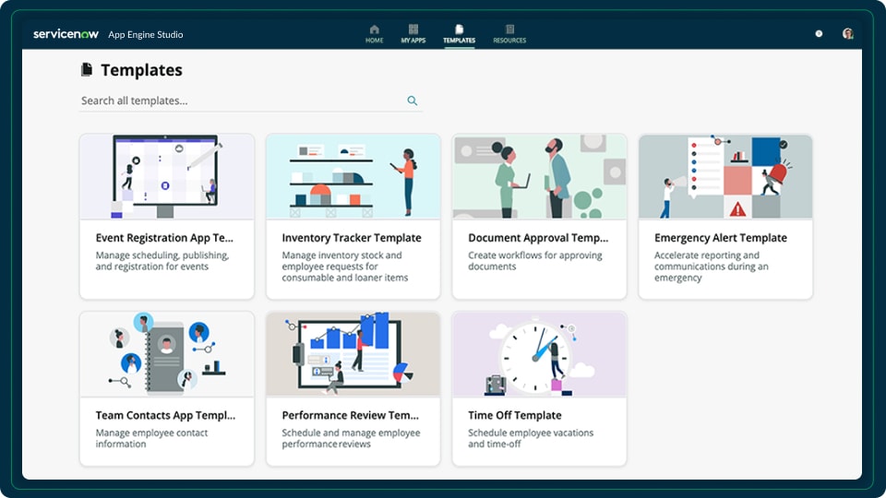Open Event Registration App template thumbnail
This screenshot has height=498, width=886.
167,177
